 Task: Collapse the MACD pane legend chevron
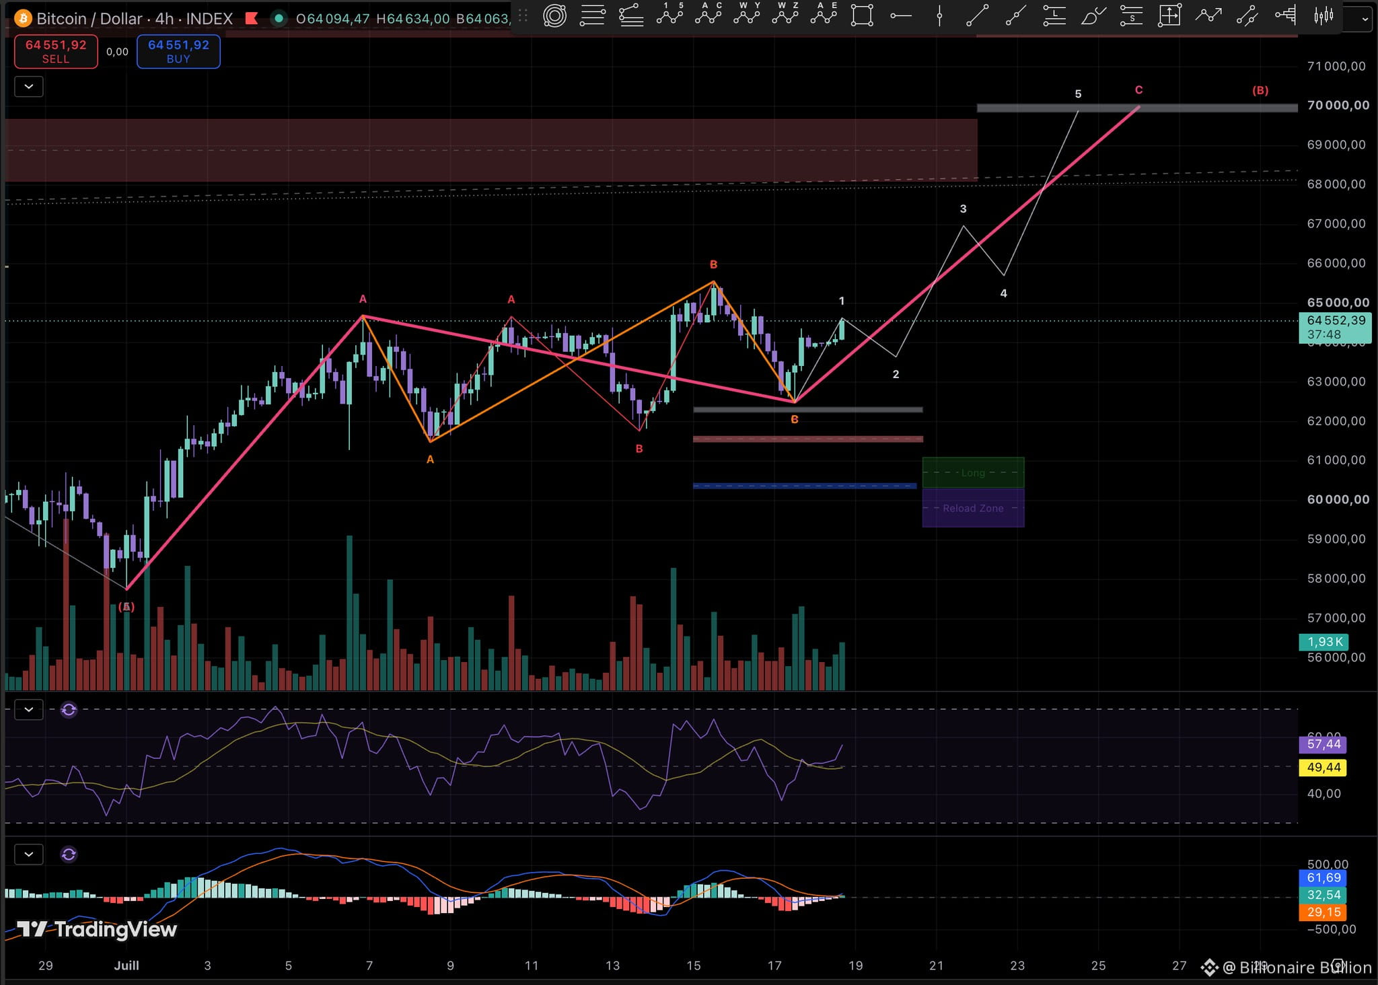point(29,854)
